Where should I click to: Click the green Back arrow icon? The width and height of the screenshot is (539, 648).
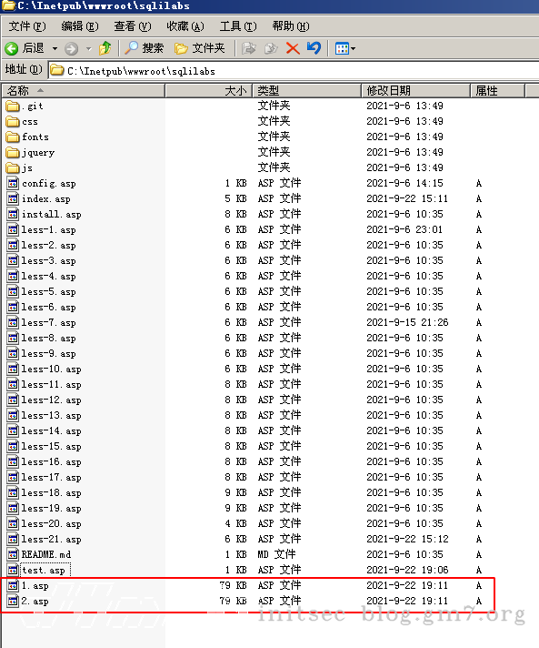point(12,48)
